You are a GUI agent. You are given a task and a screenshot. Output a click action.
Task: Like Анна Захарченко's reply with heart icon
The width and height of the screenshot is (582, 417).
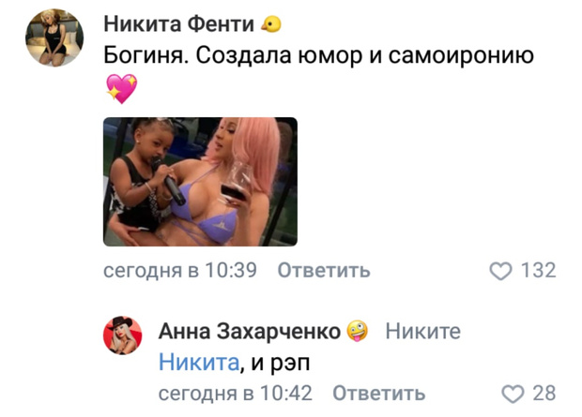point(513,394)
